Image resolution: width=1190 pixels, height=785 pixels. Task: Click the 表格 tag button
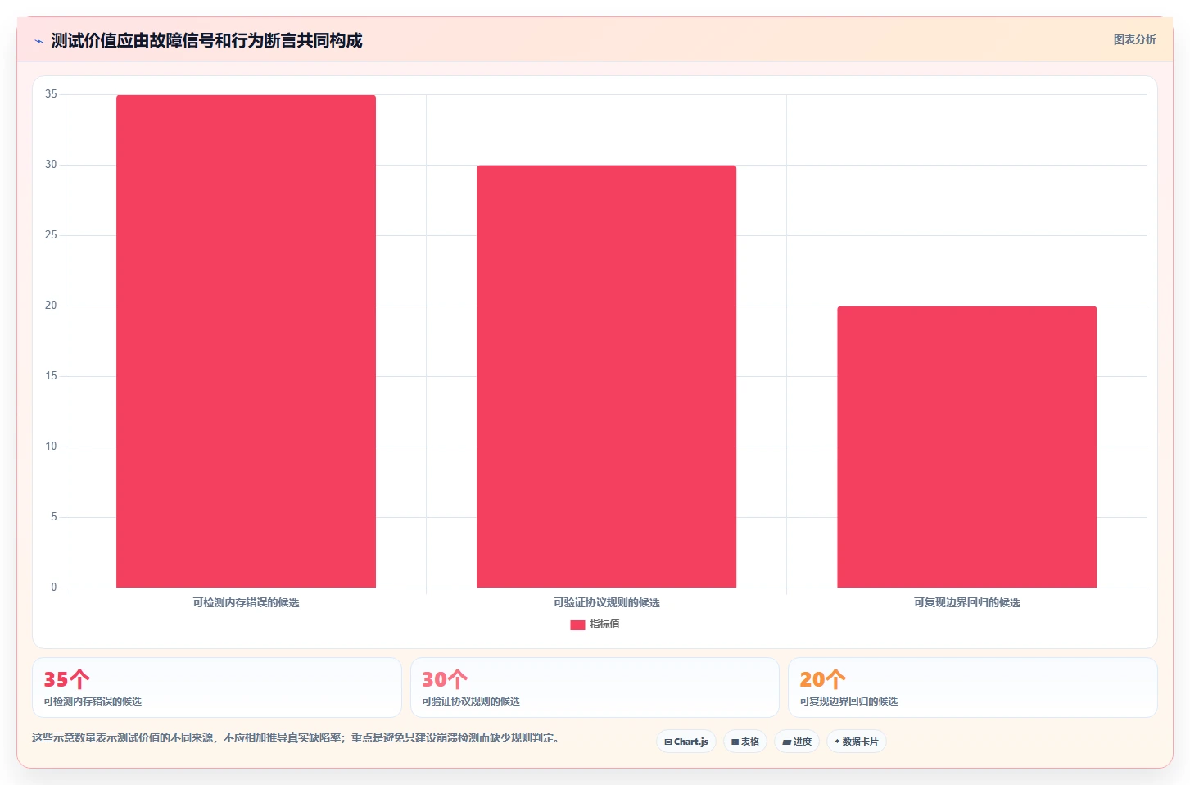click(745, 742)
